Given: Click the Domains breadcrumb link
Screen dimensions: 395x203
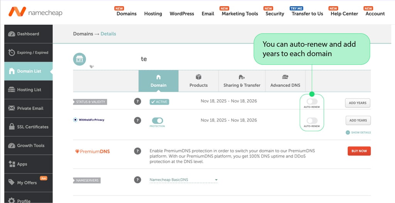Looking at the screenshot, I should pyautogui.click(x=83, y=34).
